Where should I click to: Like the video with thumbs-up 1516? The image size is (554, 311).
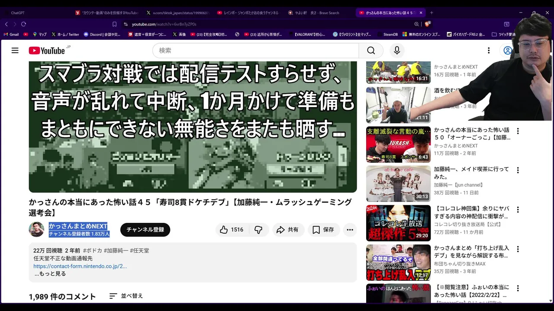click(x=232, y=230)
